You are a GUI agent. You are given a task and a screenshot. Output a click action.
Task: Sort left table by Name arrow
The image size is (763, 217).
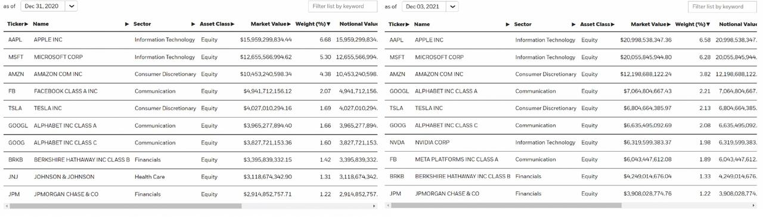click(x=127, y=24)
